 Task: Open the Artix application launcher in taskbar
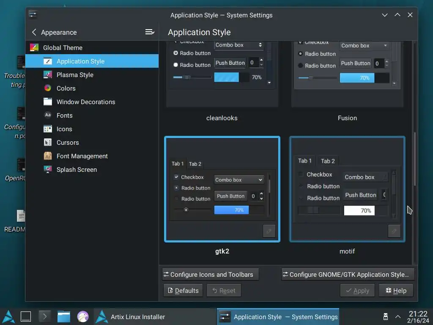pos(8,317)
